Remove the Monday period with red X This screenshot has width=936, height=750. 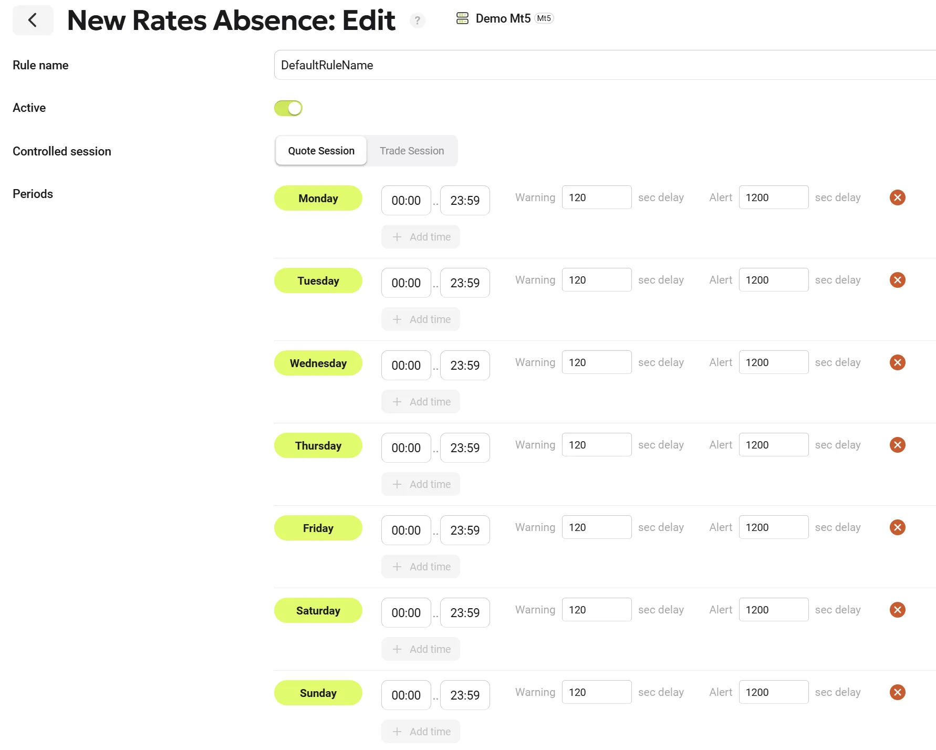click(897, 197)
